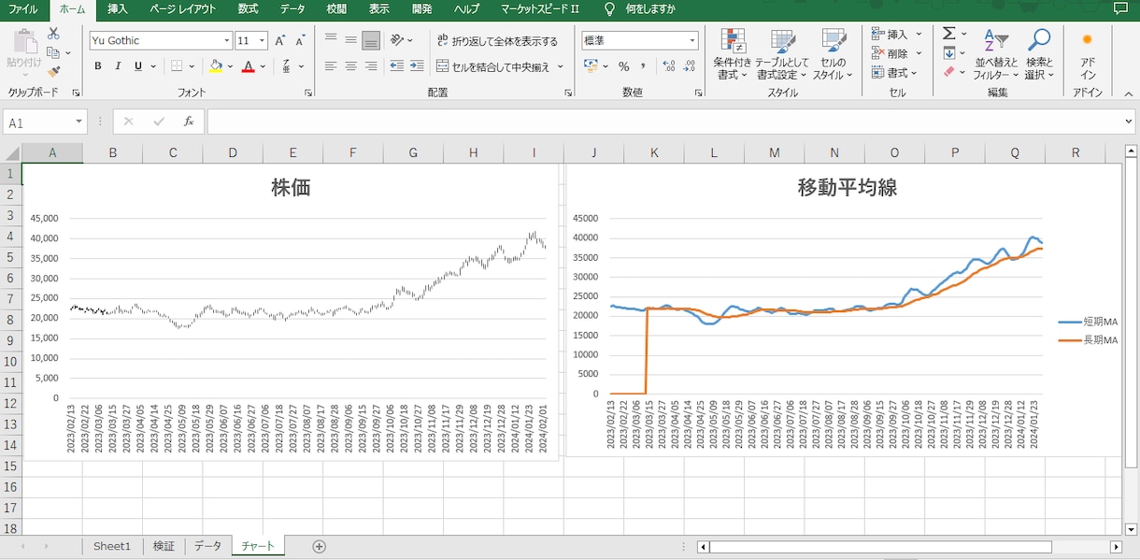
Task: Click the アドイン add-ins icon
Action: tap(1088, 54)
